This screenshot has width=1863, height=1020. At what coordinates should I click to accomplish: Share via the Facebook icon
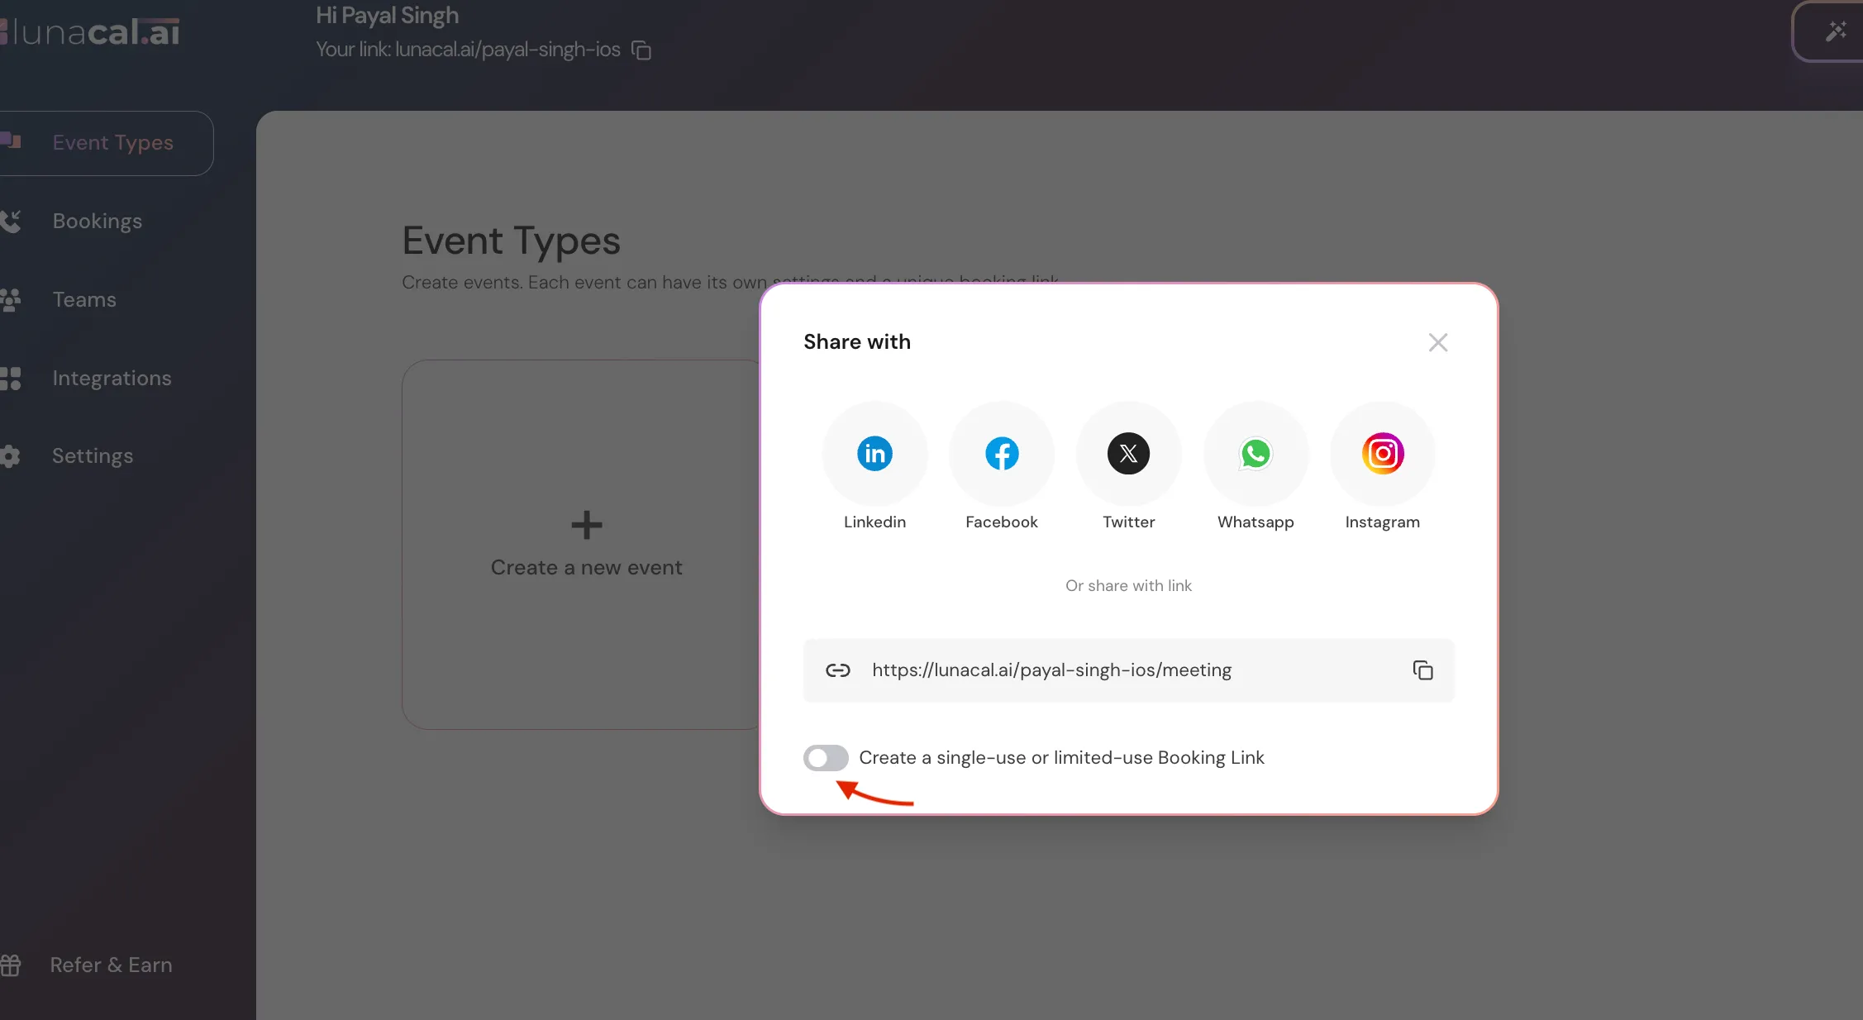1002,454
